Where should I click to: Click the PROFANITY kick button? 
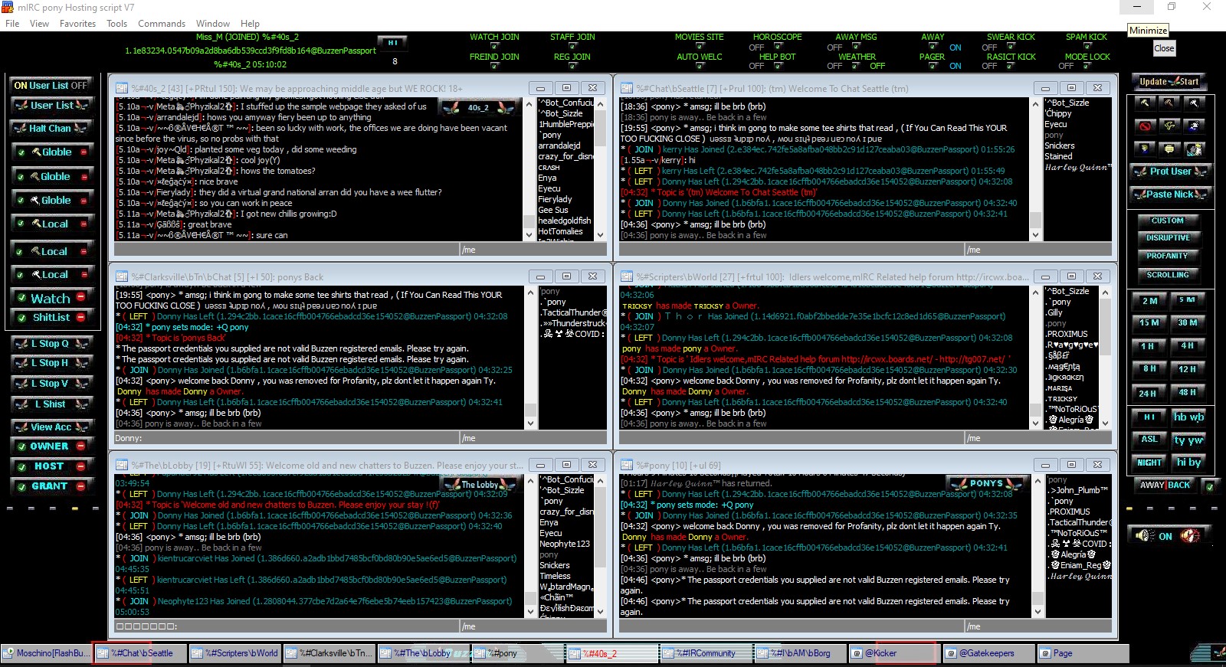1168,257
